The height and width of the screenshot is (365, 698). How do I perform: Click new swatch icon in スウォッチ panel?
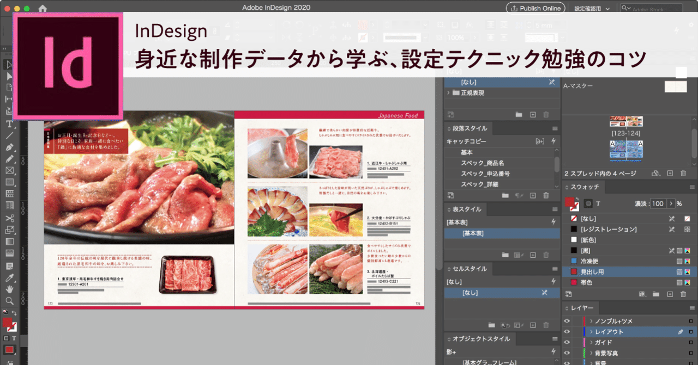(670, 294)
